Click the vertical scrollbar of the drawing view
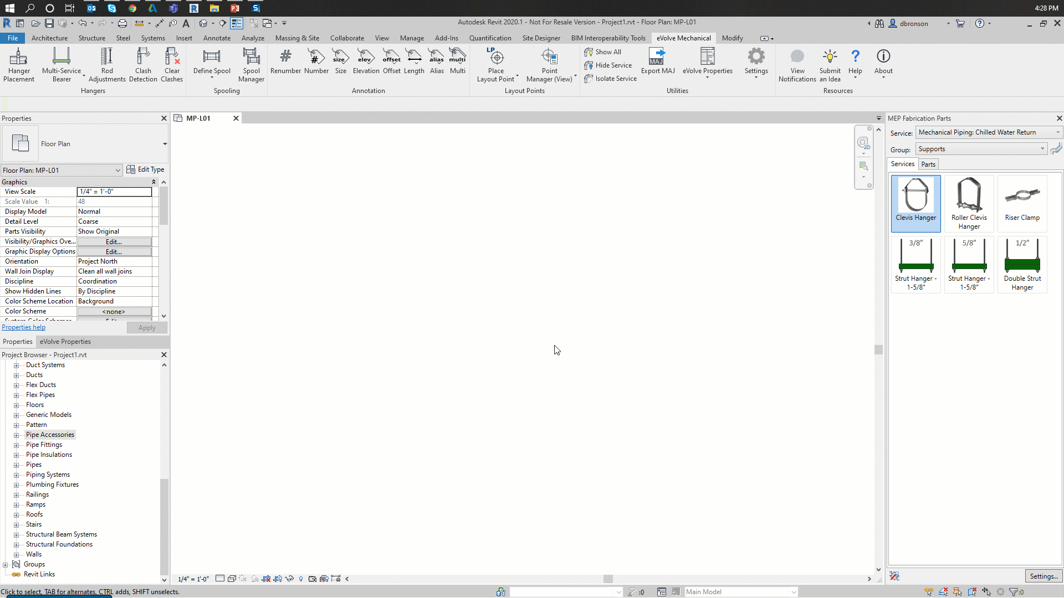The image size is (1064, 598). (878, 349)
